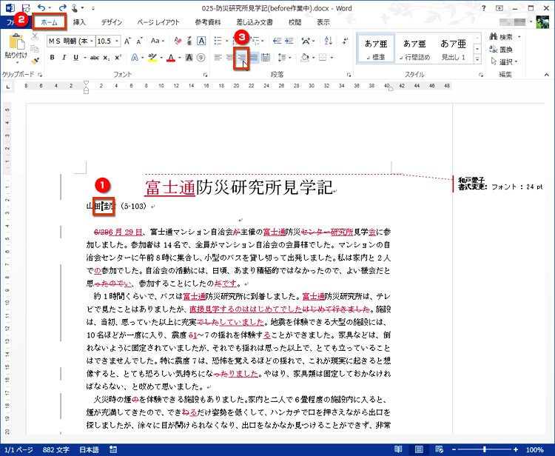Click the Decrease Indent icon
The image size is (555, 456).
coord(277,41)
